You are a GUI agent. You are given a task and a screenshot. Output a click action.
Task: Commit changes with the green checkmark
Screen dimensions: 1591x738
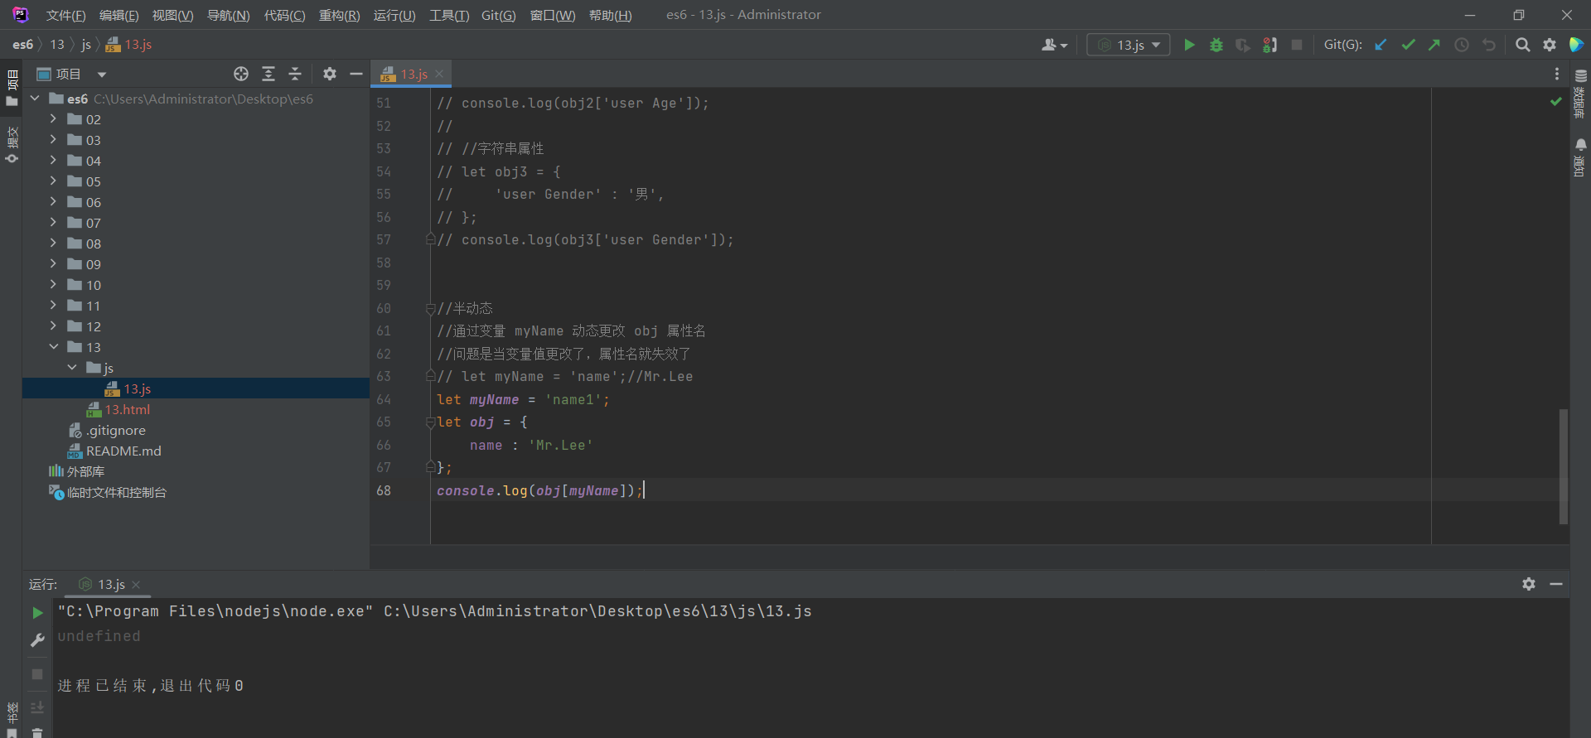[1408, 45]
